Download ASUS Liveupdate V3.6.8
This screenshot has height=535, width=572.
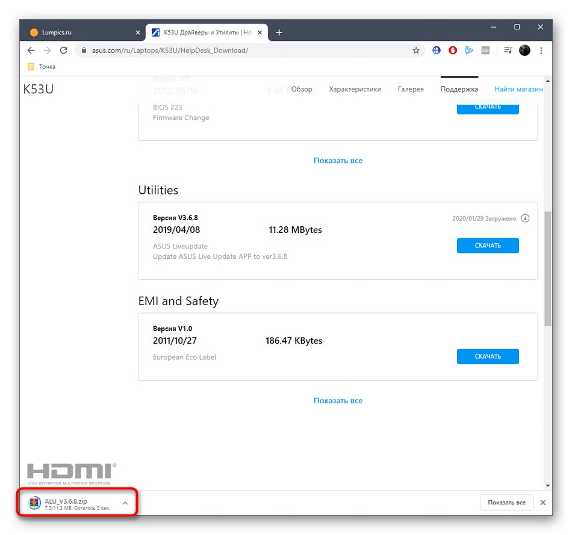click(x=488, y=246)
